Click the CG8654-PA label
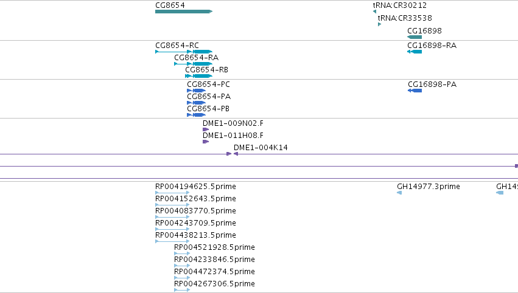 pos(209,96)
